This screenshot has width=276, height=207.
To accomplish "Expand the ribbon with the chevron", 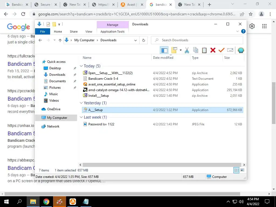I will tap(237, 31).
